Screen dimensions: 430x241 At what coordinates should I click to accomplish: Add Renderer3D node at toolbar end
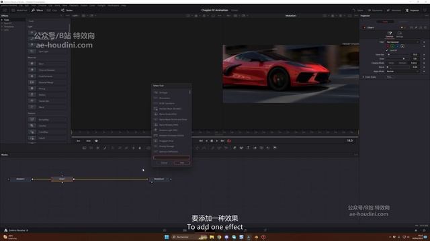click(275, 148)
